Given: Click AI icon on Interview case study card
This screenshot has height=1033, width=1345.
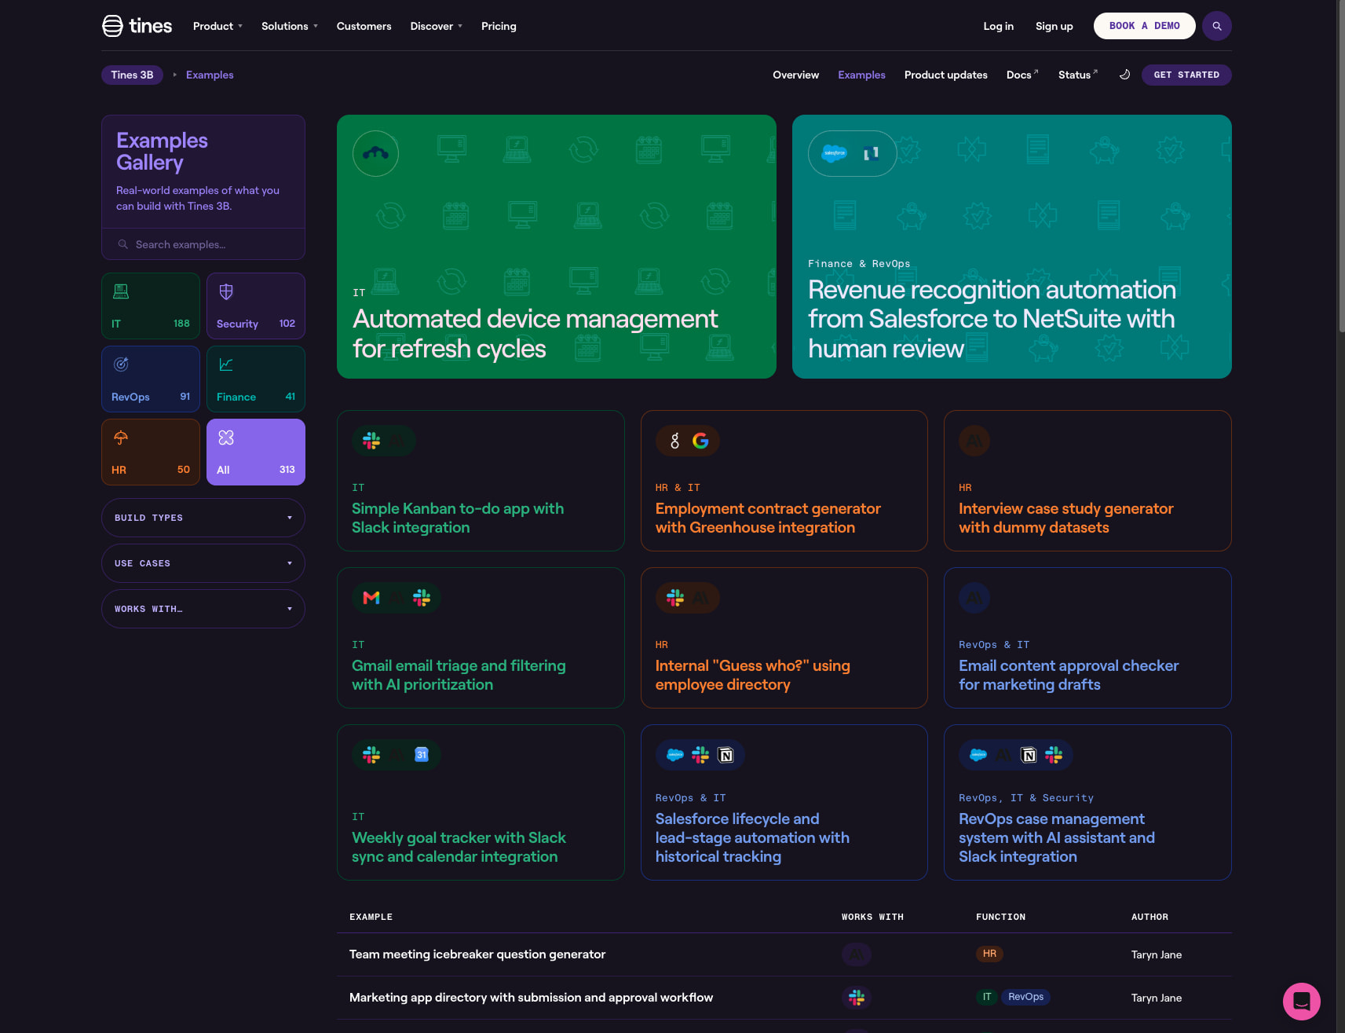Looking at the screenshot, I should coord(974,441).
